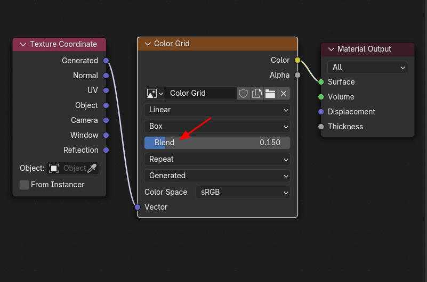Image resolution: width=427 pixels, height=282 pixels.
Task: Click the open image folder icon
Action: coord(270,94)
